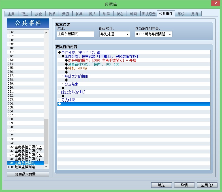Select event 100:地圖座標判定
This screenshot has width=222, height=192.
tap(25, 167)
